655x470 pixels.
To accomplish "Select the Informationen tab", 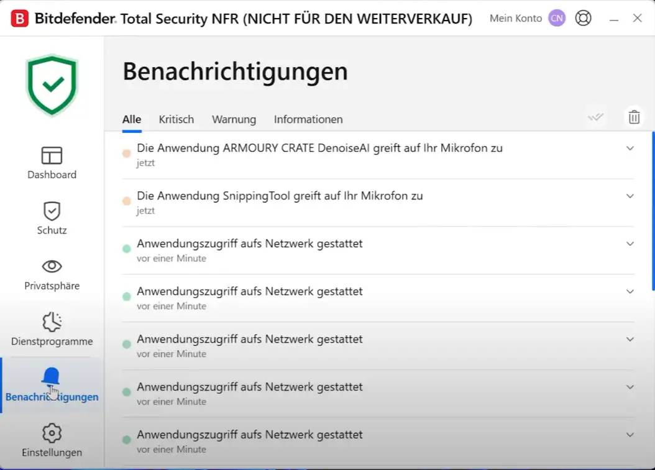I will click(x=308, y=119).
